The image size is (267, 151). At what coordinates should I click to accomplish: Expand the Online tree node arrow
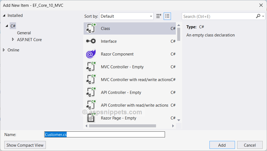pyautogui.click(x=4, y=50)
